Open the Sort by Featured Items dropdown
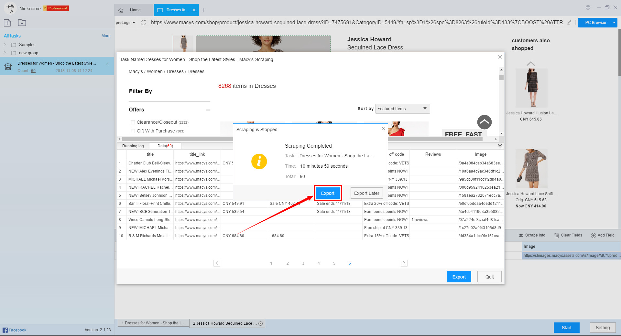Viewport: 621px width, 336px height. (x=402, y=109)
